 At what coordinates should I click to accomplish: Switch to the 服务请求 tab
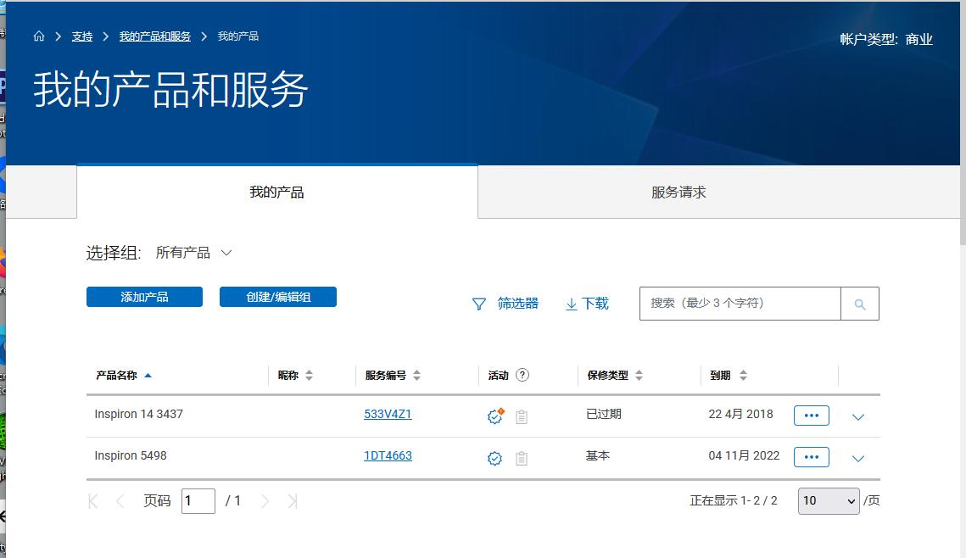point(678,192)
